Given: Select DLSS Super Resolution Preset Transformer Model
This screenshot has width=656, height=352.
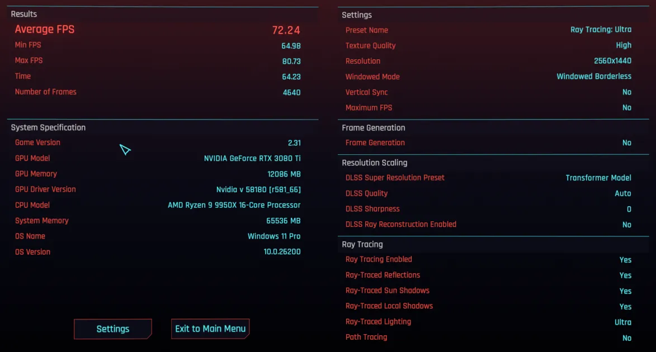Looking at the screenshot, I should (x=598, y=178).
